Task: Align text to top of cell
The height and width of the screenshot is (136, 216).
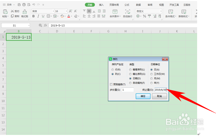Action: click(84, 11)
